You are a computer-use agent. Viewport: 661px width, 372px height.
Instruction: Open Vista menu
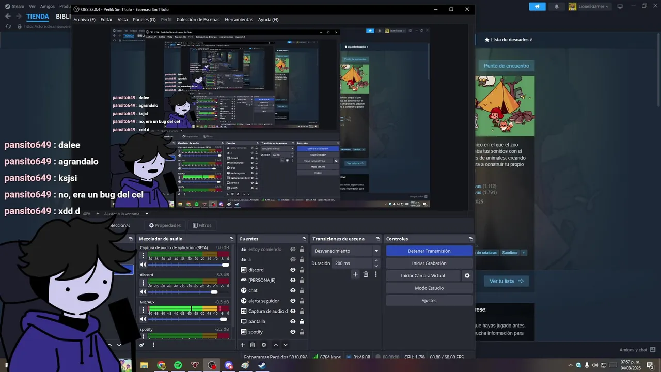click(122, 19)
